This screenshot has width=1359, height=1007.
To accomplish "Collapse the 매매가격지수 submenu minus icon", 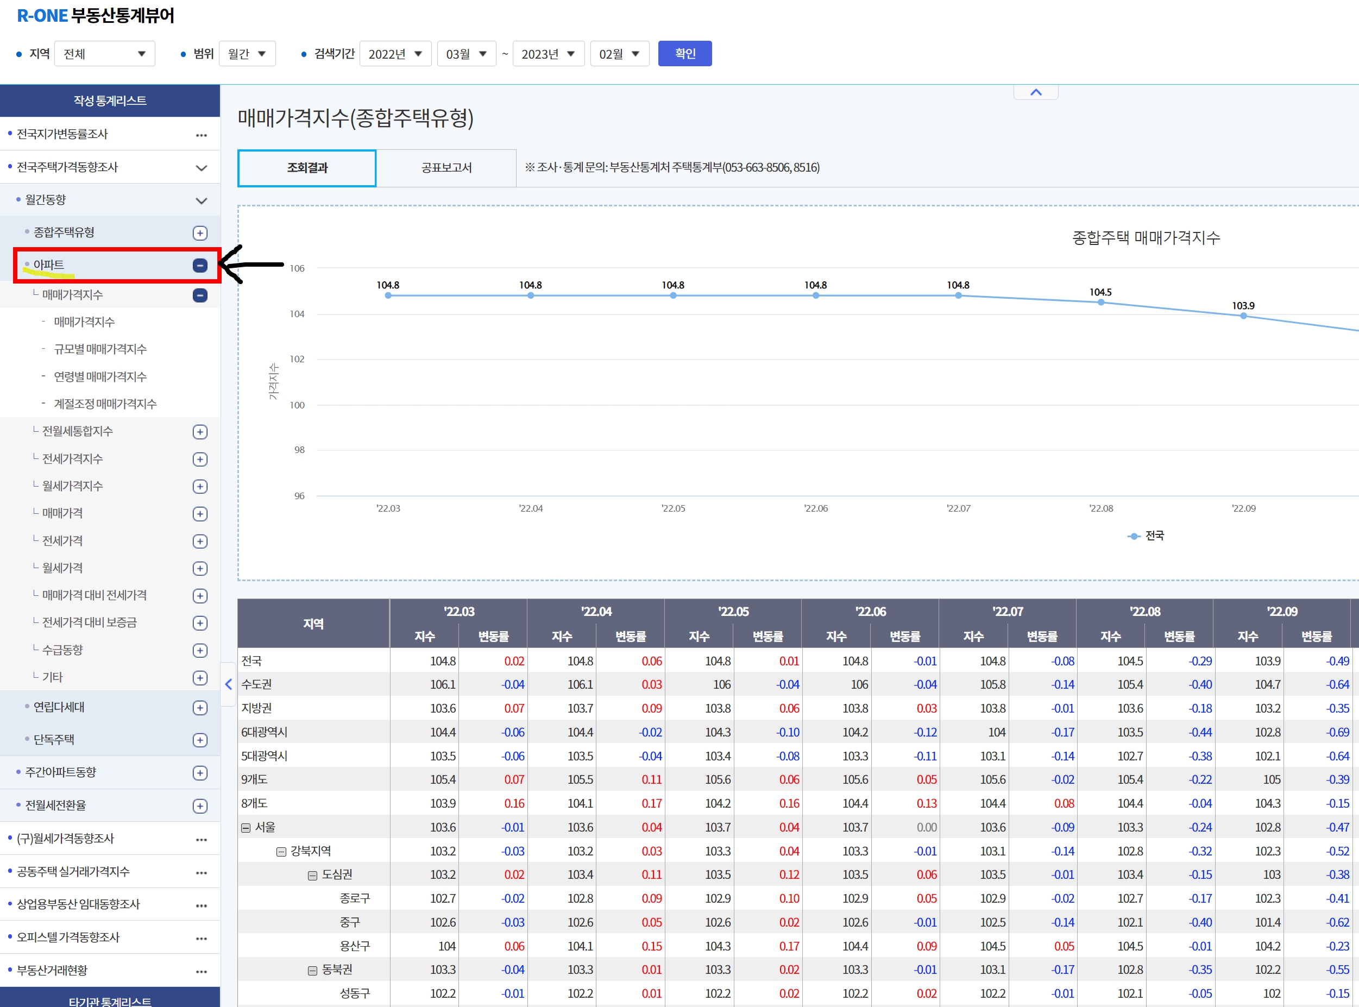I will 200,295.
